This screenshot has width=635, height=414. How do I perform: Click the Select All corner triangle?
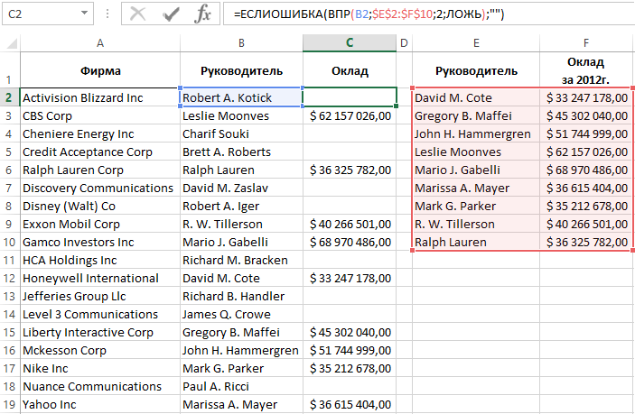point(9,43)
